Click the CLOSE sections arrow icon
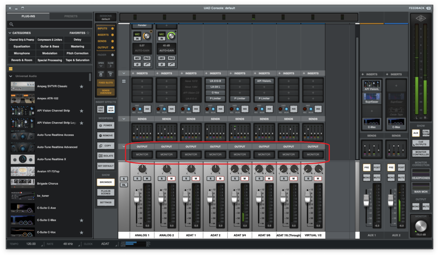 tap(111, 65)
